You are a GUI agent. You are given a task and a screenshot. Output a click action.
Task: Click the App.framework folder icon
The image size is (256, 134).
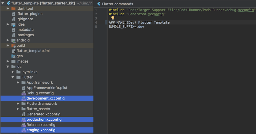pyautogui.click(x=23, y=83)
